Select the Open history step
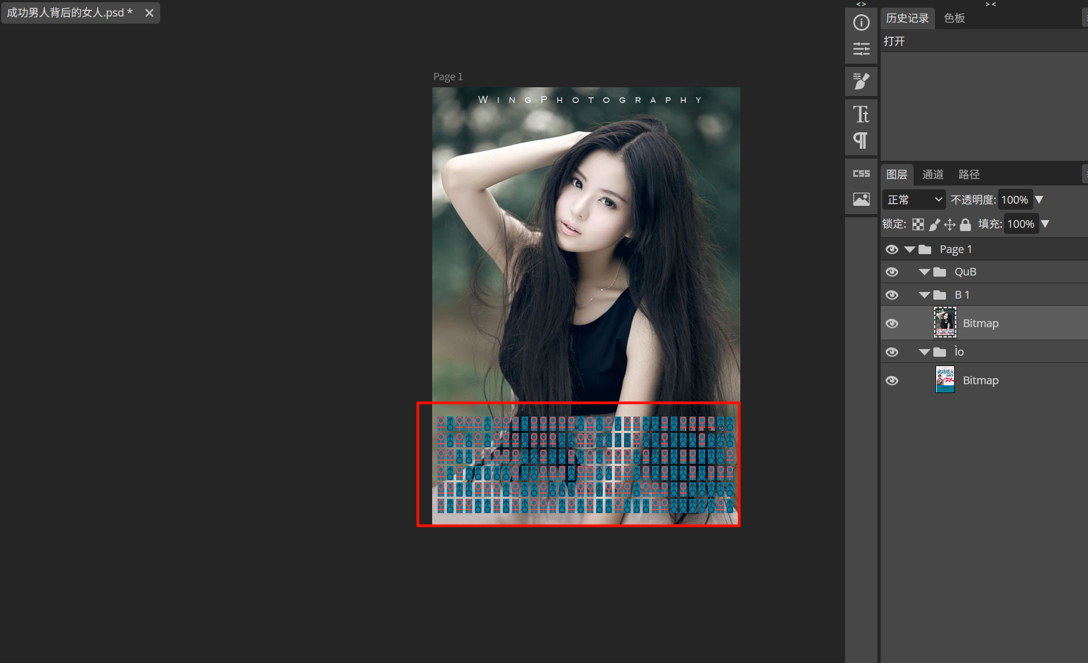The image size is (1088, 663). (895, 41)
